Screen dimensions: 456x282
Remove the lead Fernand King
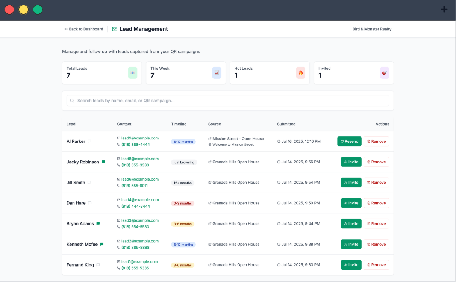coord(376,265)
